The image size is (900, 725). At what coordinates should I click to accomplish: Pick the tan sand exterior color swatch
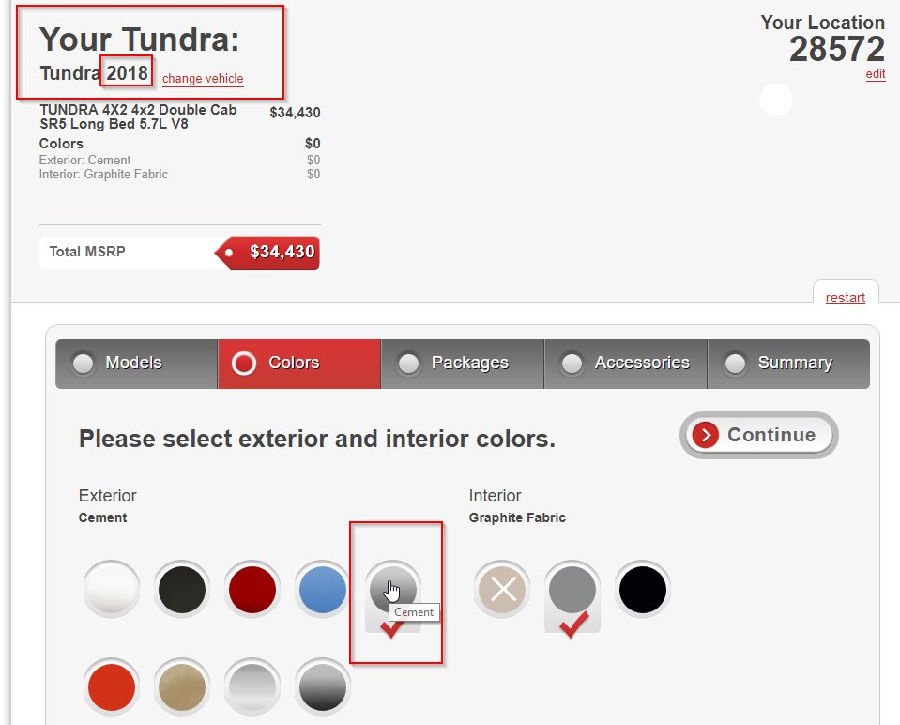coord(182,687)
